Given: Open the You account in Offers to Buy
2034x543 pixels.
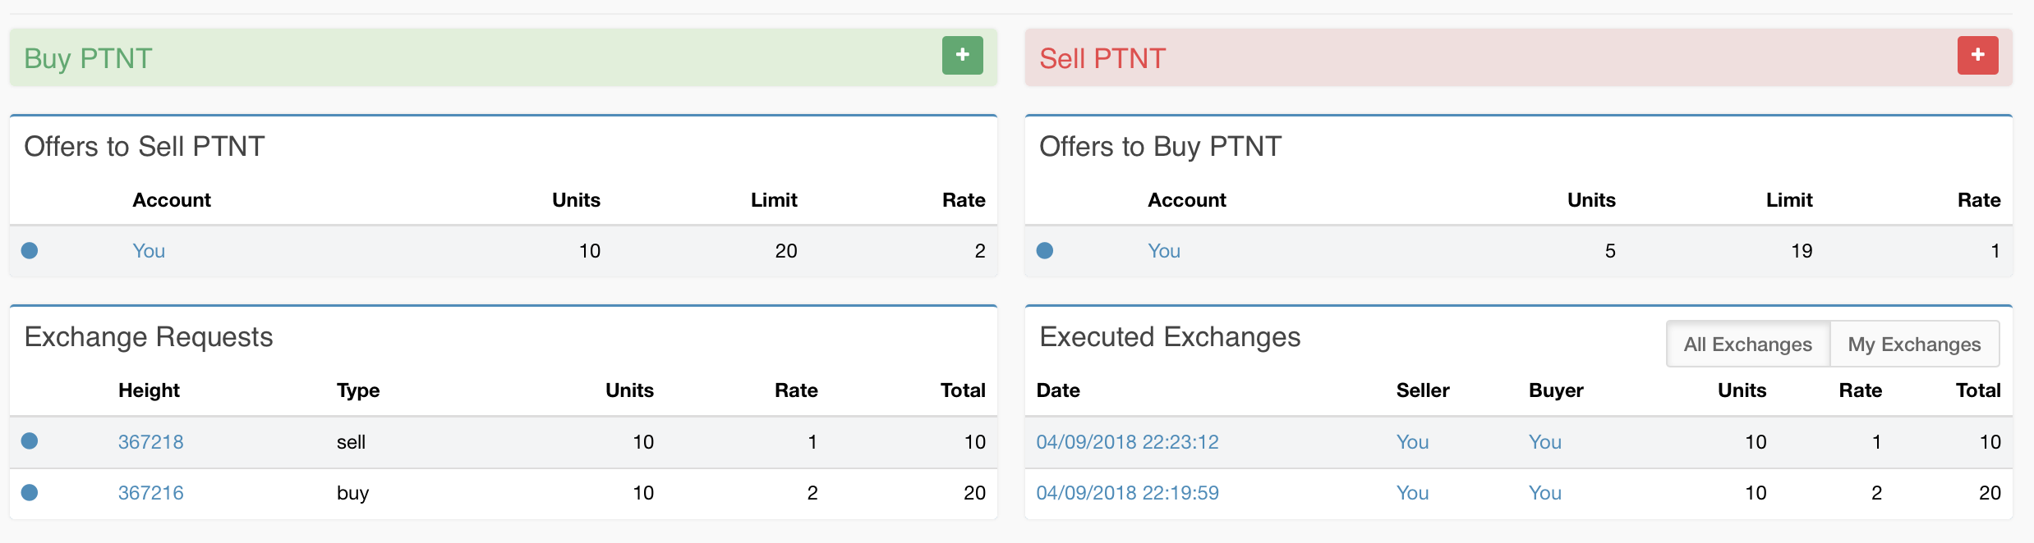Looking at the screenshot, I should coord(1164,251).
